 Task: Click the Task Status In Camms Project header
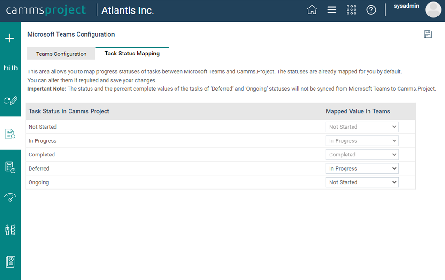pos(69,111)
